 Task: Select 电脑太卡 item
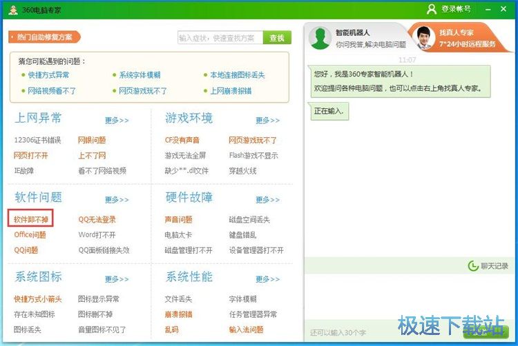click(178, 235)
